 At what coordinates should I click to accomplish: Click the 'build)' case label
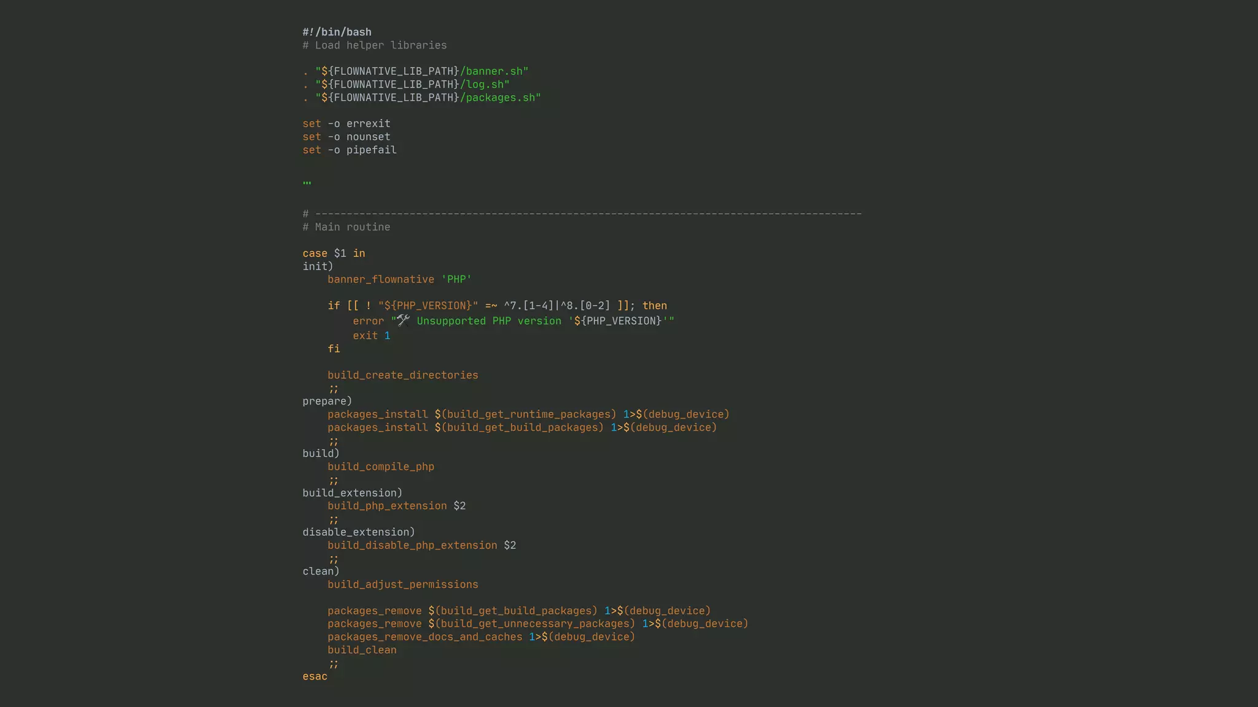[x=321, y=454]
